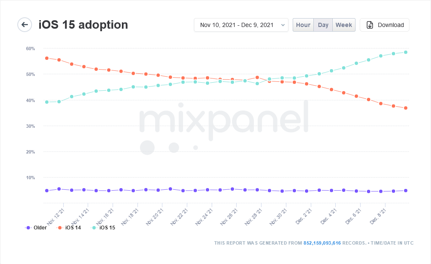
Task: Click the last iOS 15 data point
Action: pos(405,52)
